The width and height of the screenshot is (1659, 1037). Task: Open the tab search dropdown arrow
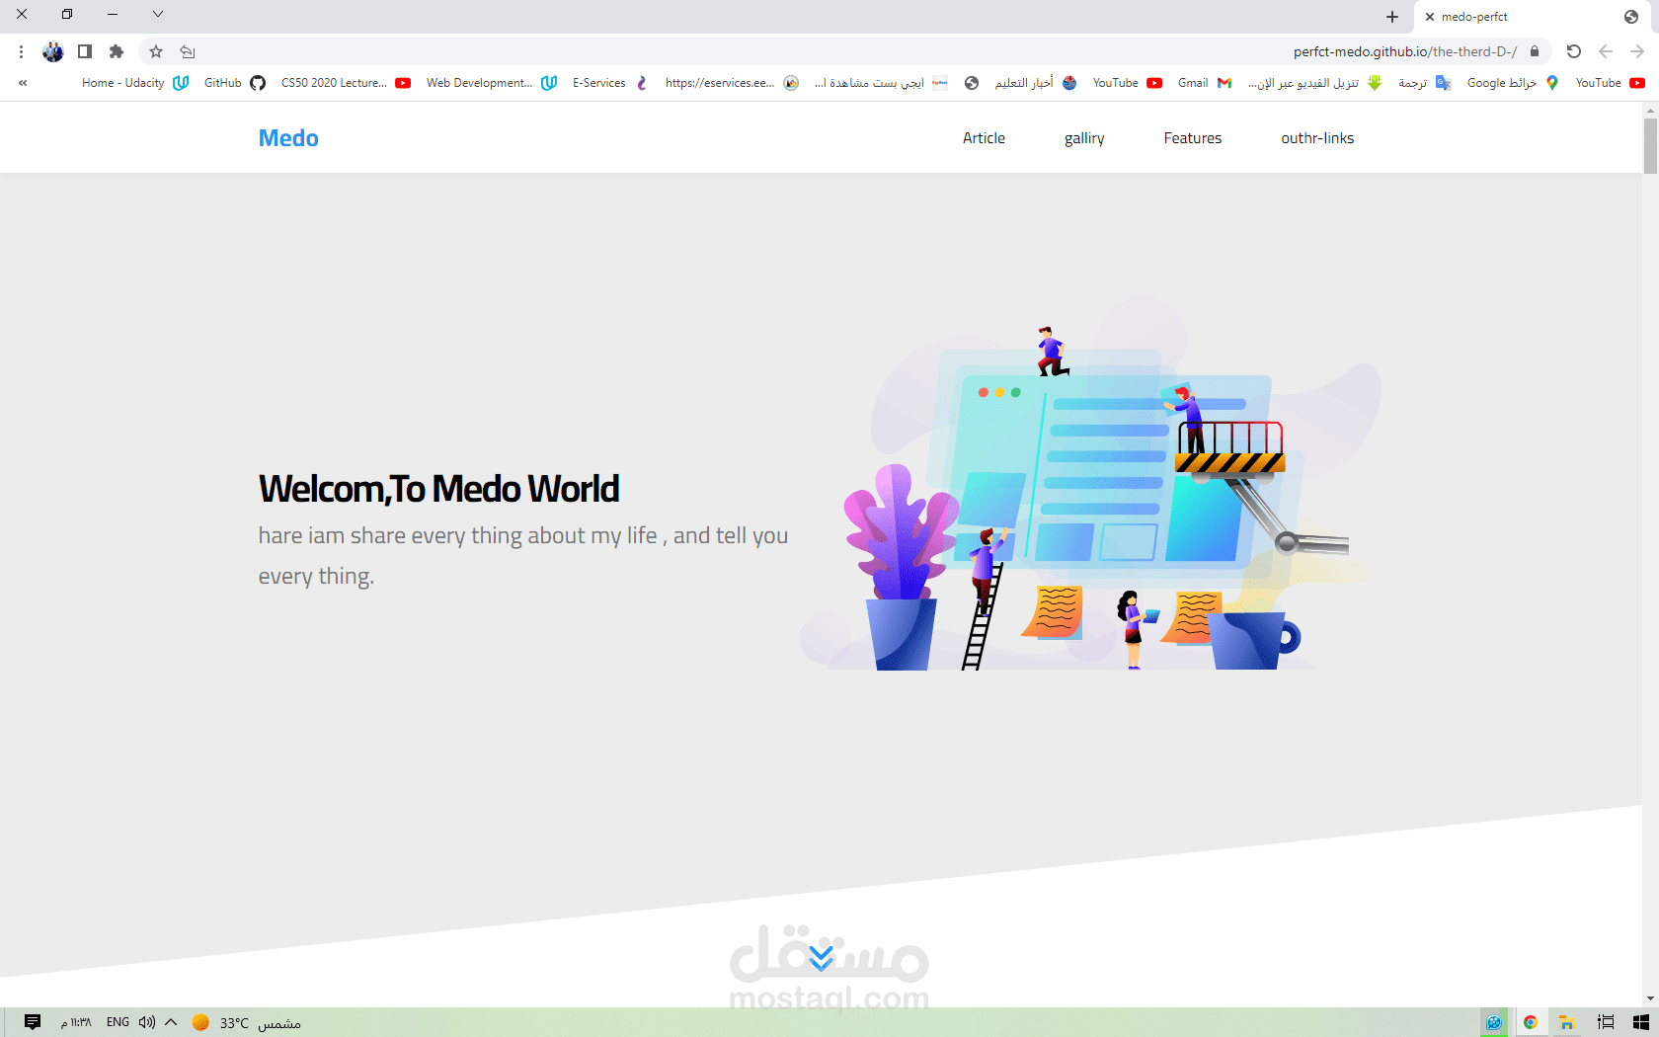pos(158,15)
